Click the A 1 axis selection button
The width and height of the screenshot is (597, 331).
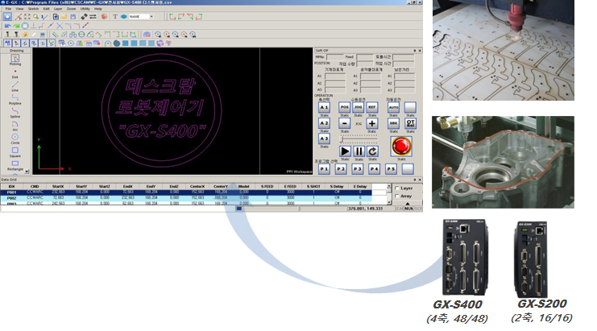(x=323, y=106)
